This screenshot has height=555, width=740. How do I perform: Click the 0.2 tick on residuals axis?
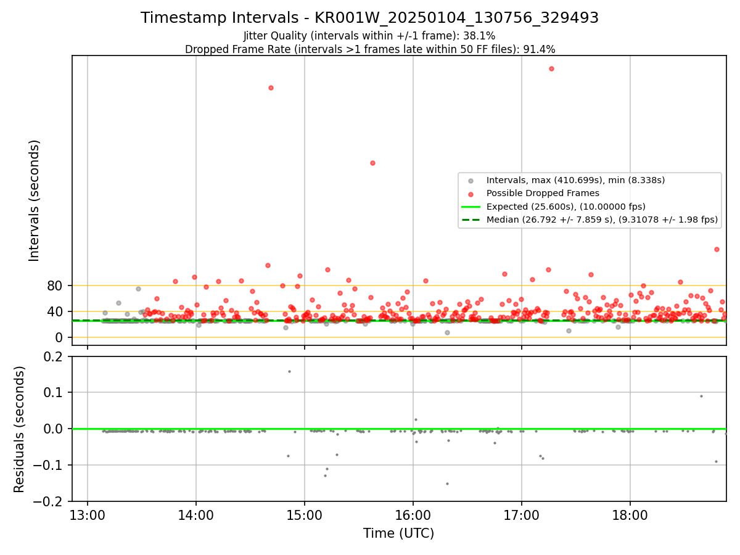pos(53,356)
